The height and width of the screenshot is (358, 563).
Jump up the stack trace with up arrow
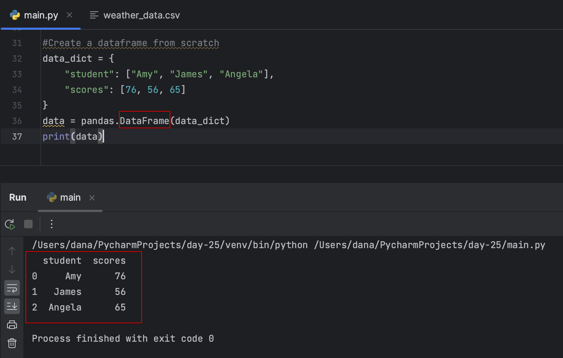(x=12, y=251)
